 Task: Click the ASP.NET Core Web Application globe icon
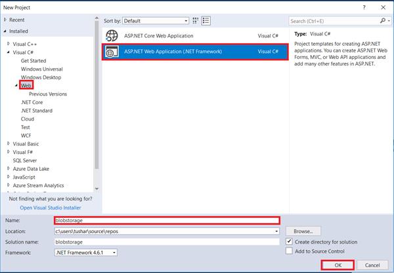pyautogui.click(x=112, y=35)
